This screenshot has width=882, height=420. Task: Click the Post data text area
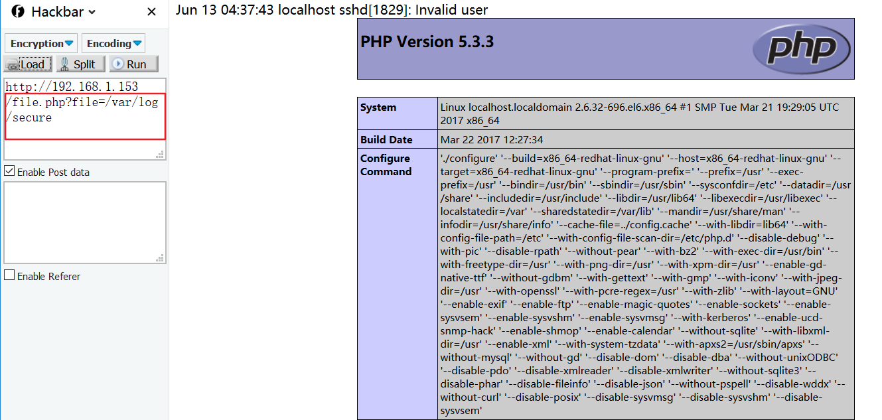(85, 223)
